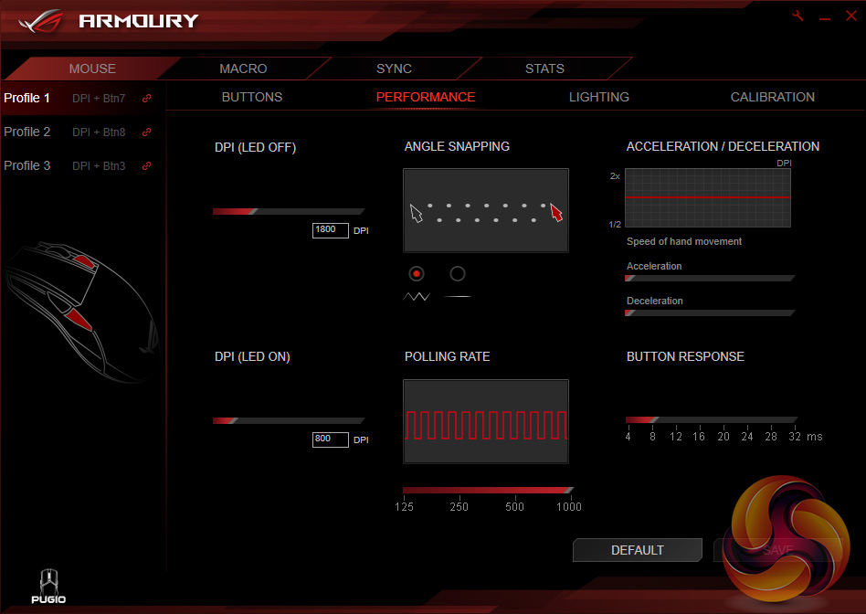This screenshot has width=866, height=614.
Task: Open the STATS tab
Action: (x=544, y=69)
